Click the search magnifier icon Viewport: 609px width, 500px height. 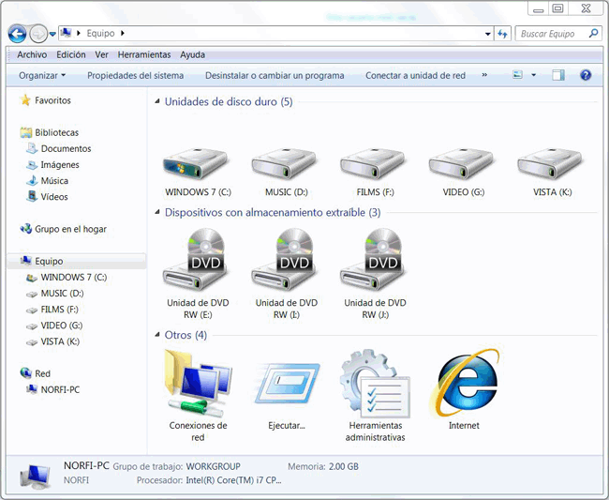[x=593, y=34]
